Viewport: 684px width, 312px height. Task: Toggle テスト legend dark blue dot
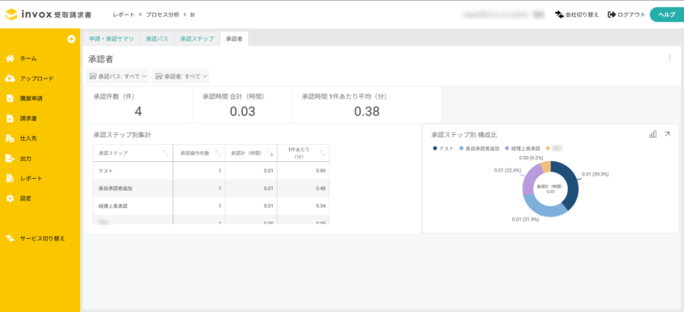click(x=435, y=148)
